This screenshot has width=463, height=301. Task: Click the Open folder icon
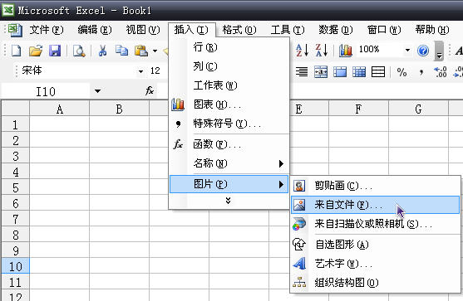[36, 51]
